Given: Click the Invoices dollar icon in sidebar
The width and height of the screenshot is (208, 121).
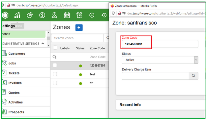Looking at the screenshot, I should pos(4,82).
